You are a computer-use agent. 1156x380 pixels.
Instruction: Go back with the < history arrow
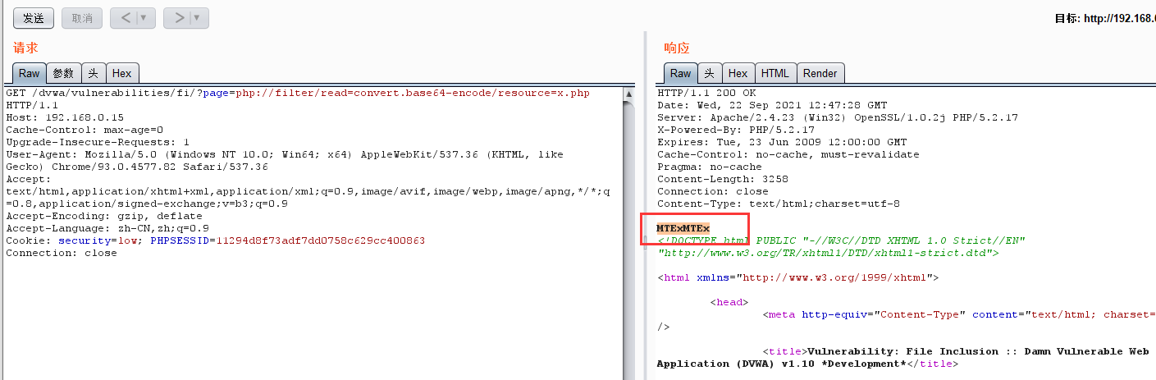click(x=125, y=18)
